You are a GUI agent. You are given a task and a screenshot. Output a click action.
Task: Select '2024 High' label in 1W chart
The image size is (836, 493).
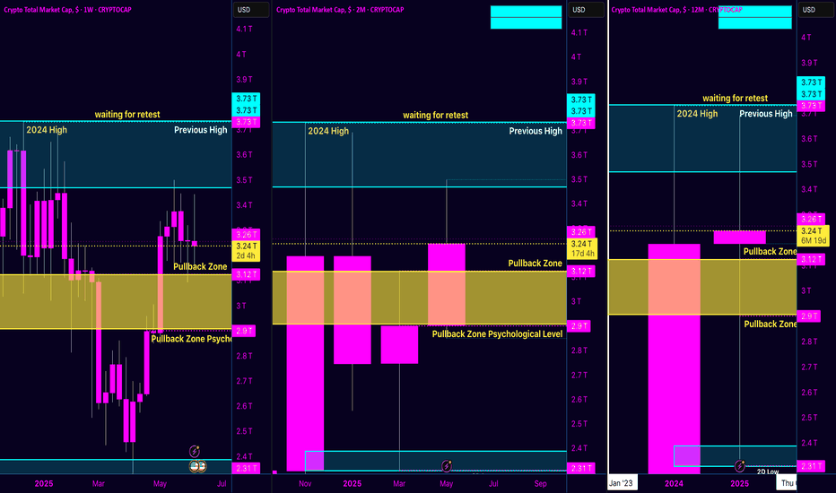tap(47, 129)
